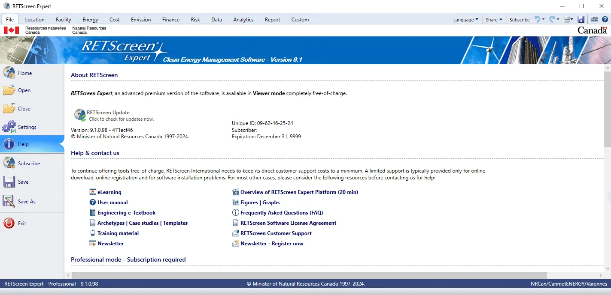Expand the Share dropdown

tap(494, 20)
